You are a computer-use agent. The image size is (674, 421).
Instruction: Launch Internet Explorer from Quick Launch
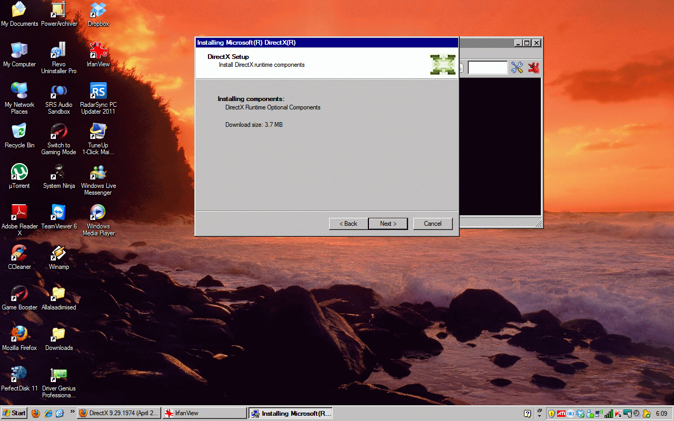click(x=48, y=413)
